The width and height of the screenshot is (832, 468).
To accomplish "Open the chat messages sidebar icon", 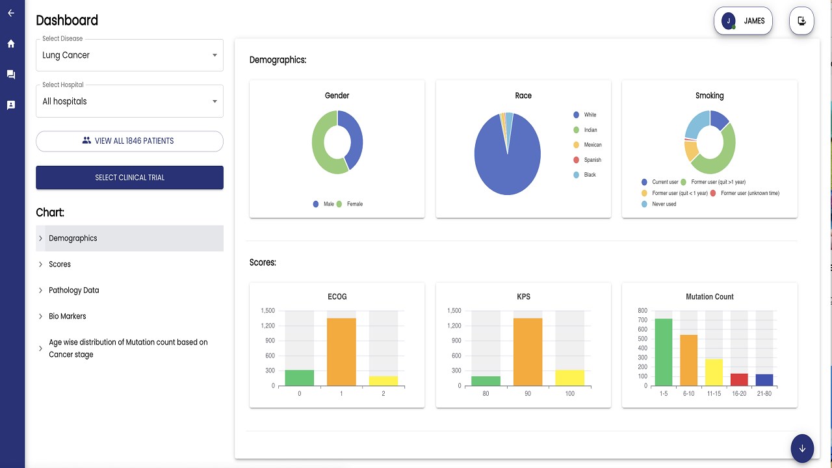I will click(11, 75).
